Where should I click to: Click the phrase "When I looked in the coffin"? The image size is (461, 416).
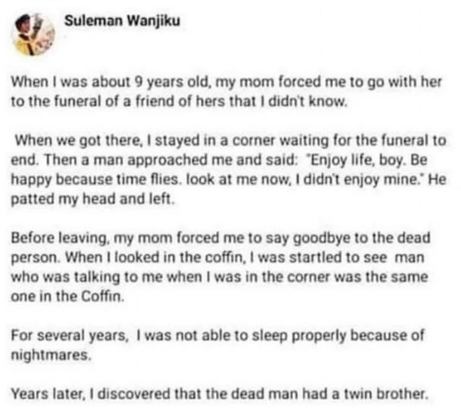pos(154,257)
